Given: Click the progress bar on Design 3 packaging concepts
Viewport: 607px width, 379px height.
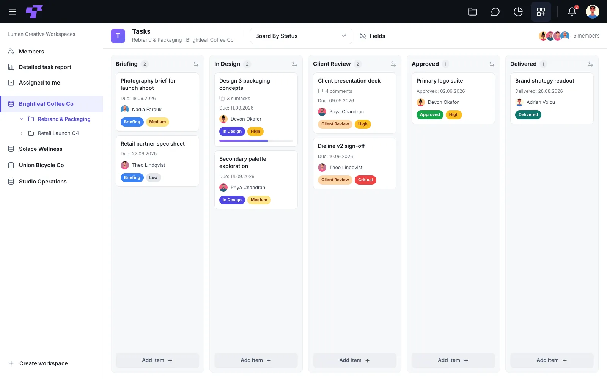Looking at the screenshot, I should (256, 141).
